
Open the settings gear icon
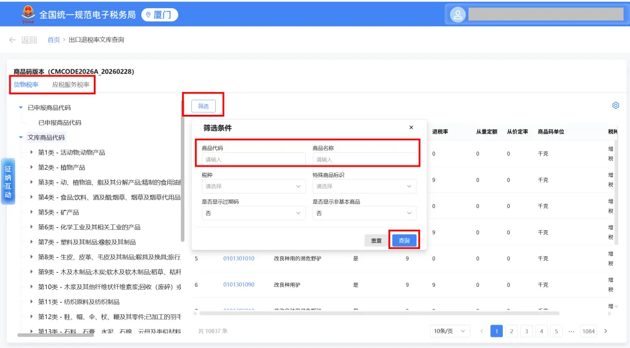click(x=616, y=106)
